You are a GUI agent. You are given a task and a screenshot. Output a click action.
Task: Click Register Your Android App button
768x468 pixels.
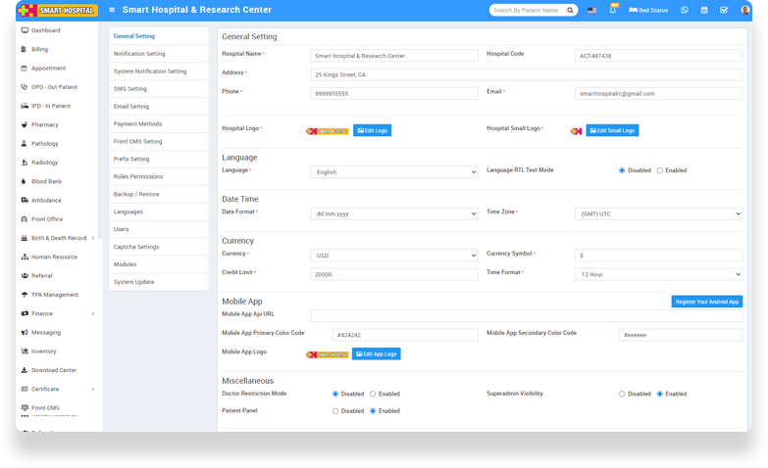point(706,302)
